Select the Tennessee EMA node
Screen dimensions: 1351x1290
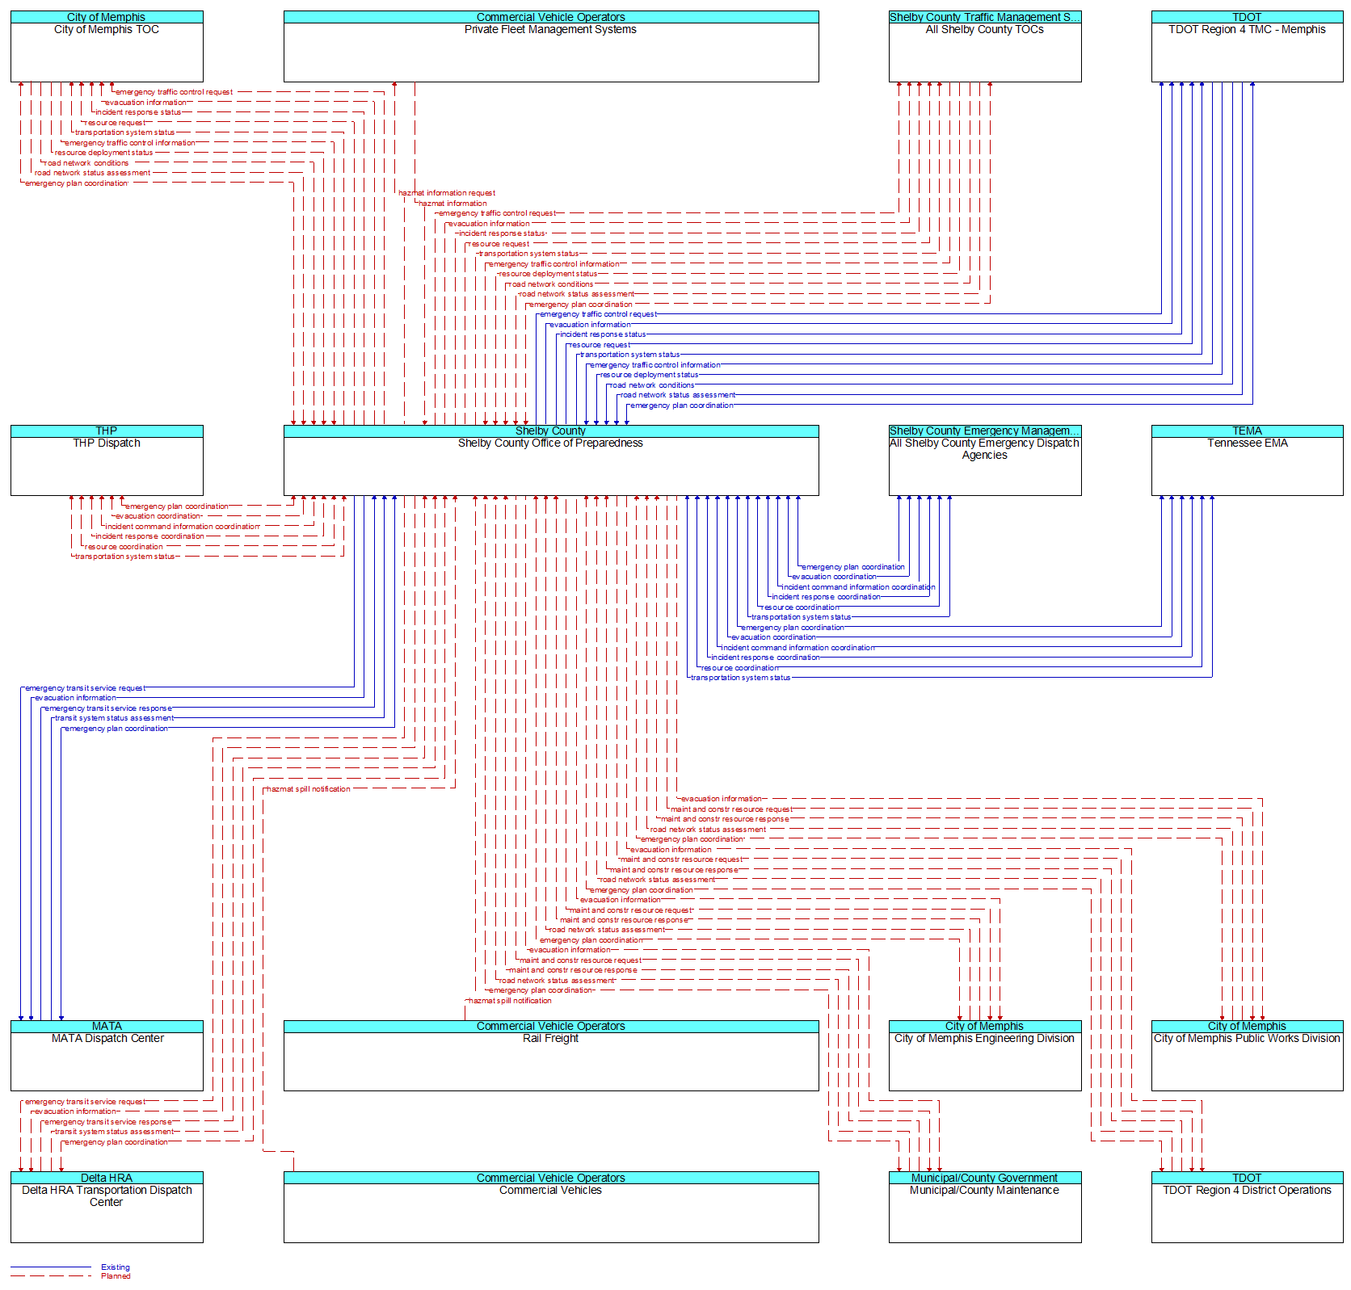click(1248, 460)
